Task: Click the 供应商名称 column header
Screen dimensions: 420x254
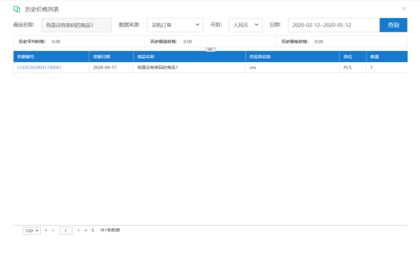Action: pyautogui.click(x=293, y=57)
